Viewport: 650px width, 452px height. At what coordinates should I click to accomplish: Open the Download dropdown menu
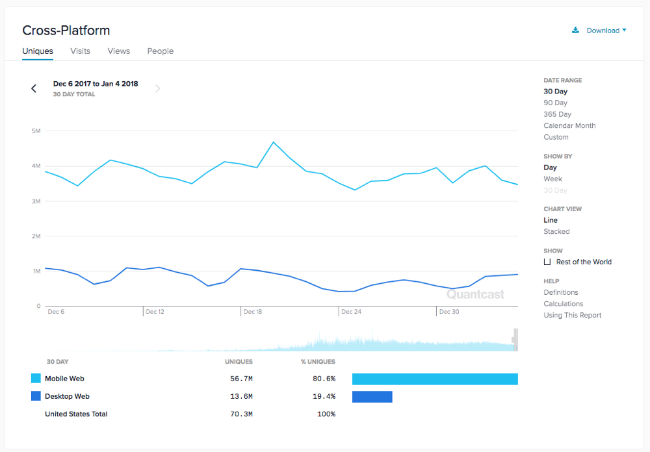point(606,31)
